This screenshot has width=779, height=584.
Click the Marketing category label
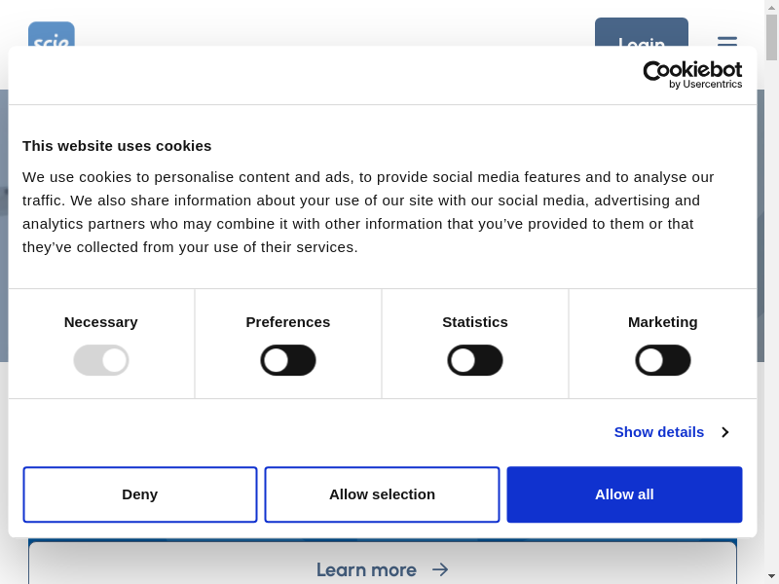click(x=663, y=322)
